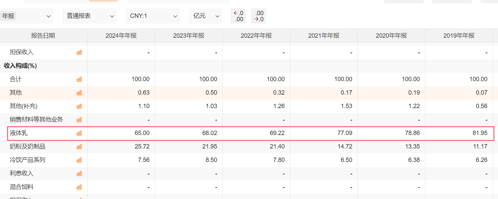Select 奶粉及奶制品 2021 value 14.72
498x199 pixels.
(345, 146)
